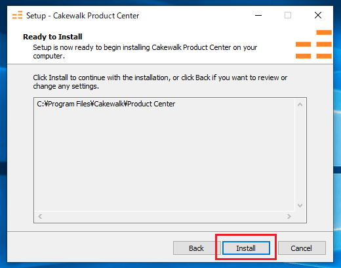The image size is (341, 268).
Task: Click the scroll right arrow in summary box
Action: [x=289, y=217]
